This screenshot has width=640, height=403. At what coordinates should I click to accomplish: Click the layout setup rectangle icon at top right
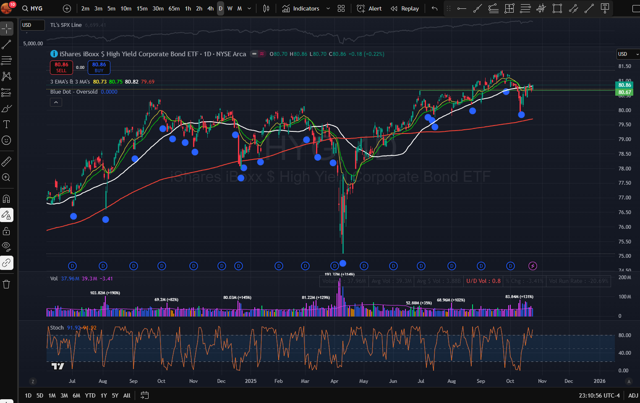tap(636, 8)
